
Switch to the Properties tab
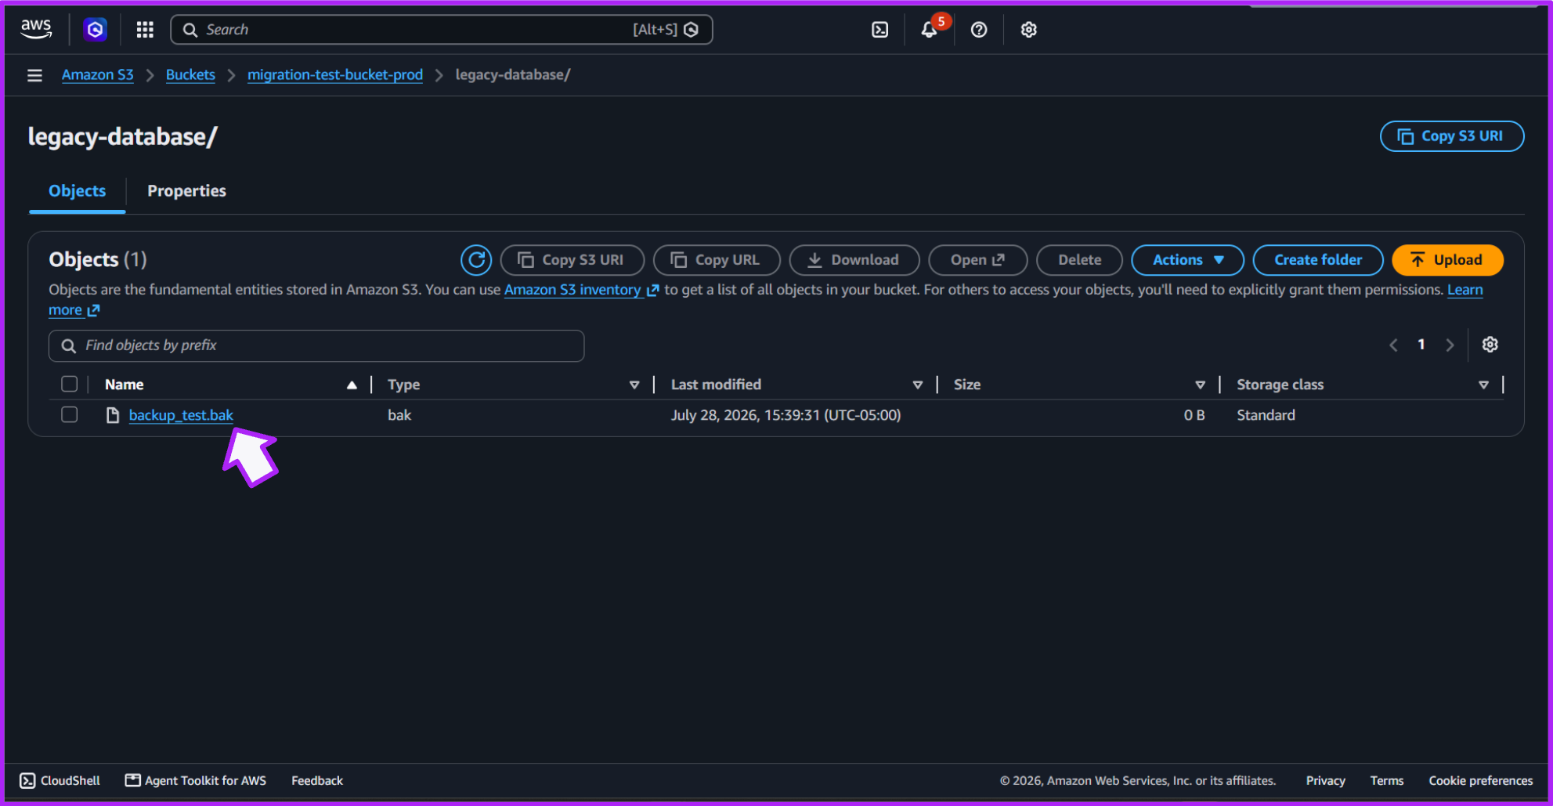coord(186,191)
